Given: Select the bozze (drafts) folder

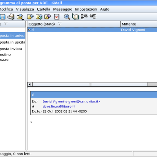Looking at the screenshot, I should click(4, 60).
